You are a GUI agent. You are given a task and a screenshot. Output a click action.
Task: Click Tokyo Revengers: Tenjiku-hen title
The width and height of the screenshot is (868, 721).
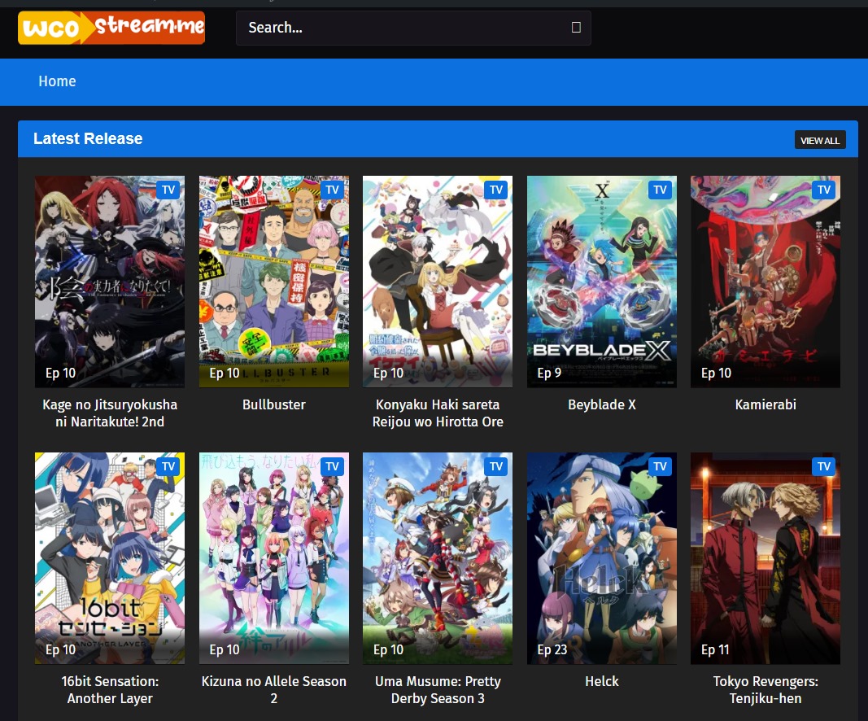[x=765, y=690]
